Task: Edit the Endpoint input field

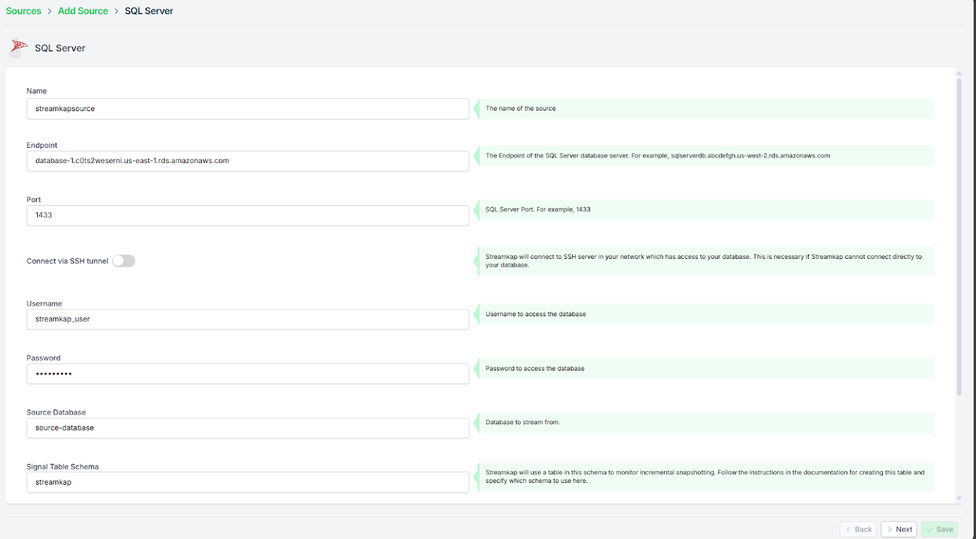Action: (248, 161)
